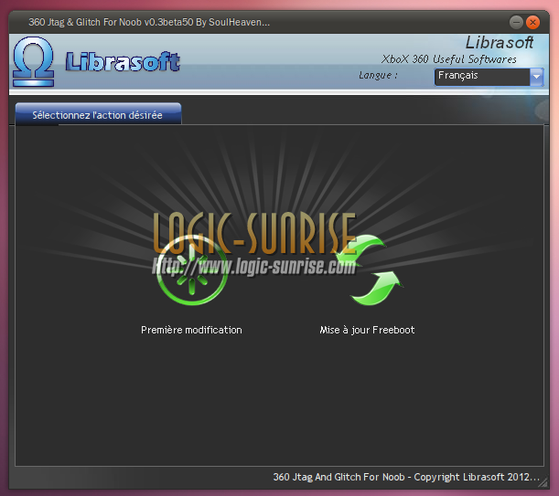Close the 360 Jtag & Glitch window
The image size is (559, 496).
click(x=533, y=21)
